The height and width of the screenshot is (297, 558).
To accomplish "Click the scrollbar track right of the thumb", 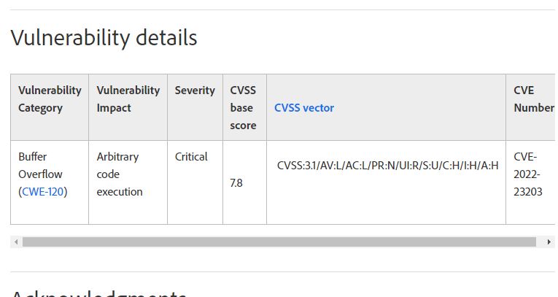I will (540, 242).
